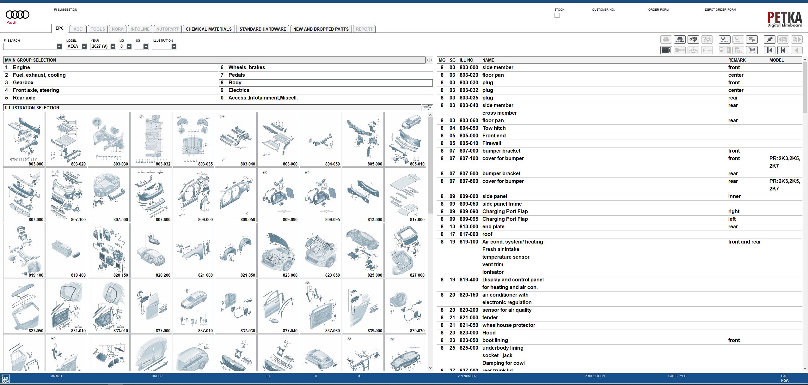Toggle the eye icon beside Main Group Selection

[429, 60]
